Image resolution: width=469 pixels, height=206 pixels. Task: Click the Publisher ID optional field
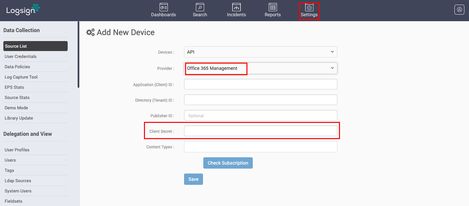click(260, 116)
